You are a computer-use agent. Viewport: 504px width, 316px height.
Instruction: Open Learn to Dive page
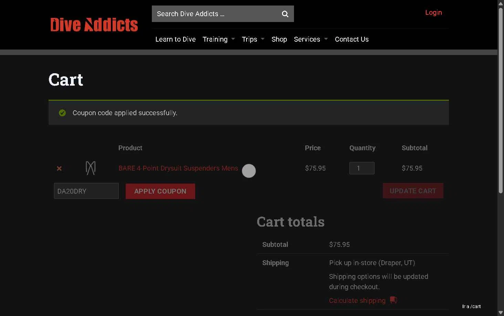coord(176,39)
